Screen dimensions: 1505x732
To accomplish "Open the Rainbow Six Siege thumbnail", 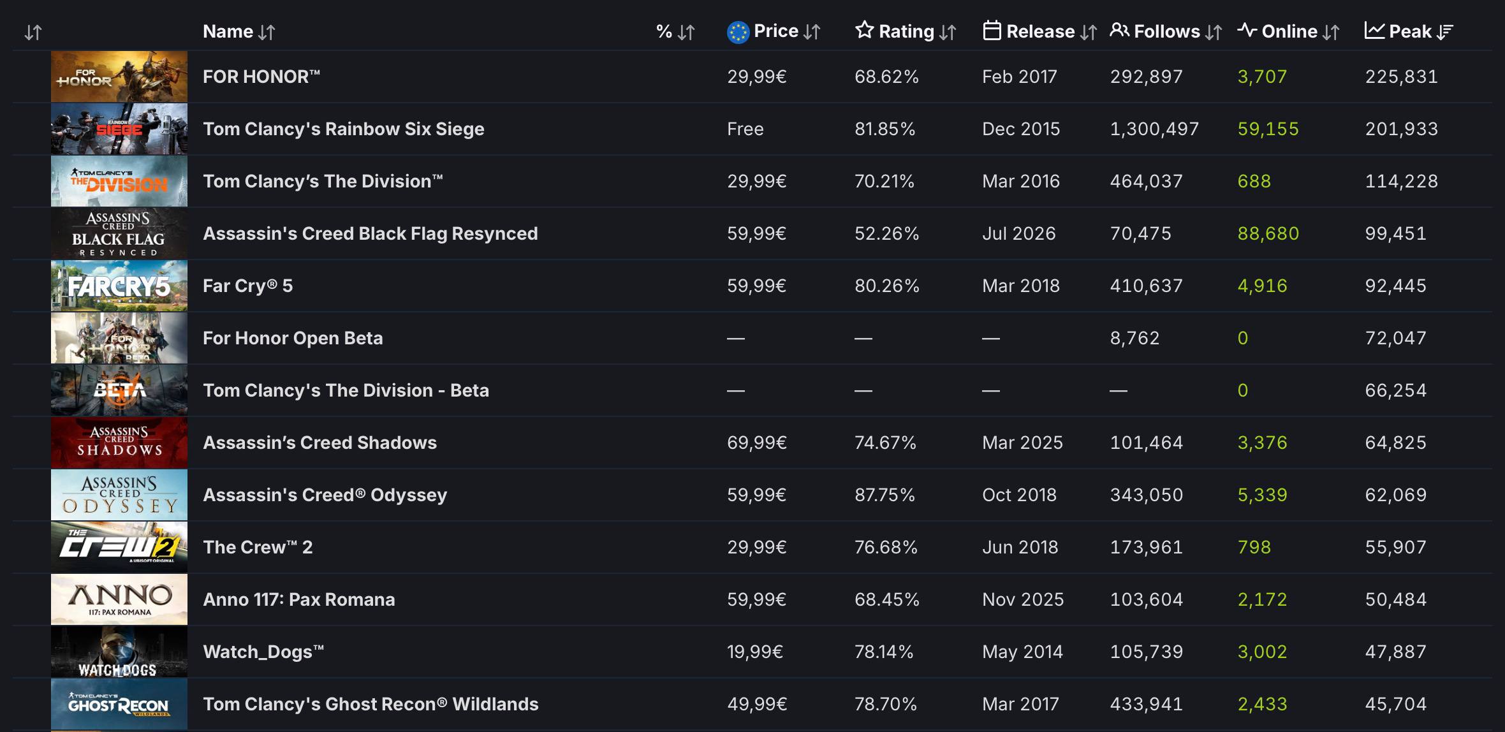I will pyautogui.click(x=119, y=129).
